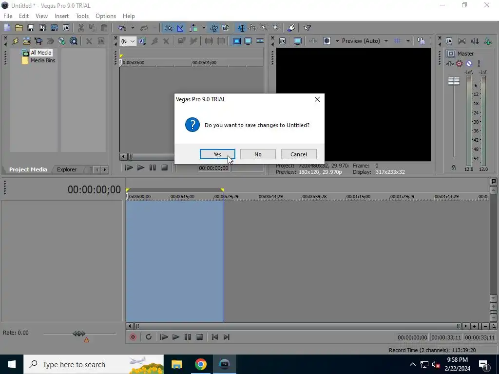Open the Overlays dropdown arrow in preview
This screenshot has width=499, height=374.
pyautogui.click(x=408, y=41)
